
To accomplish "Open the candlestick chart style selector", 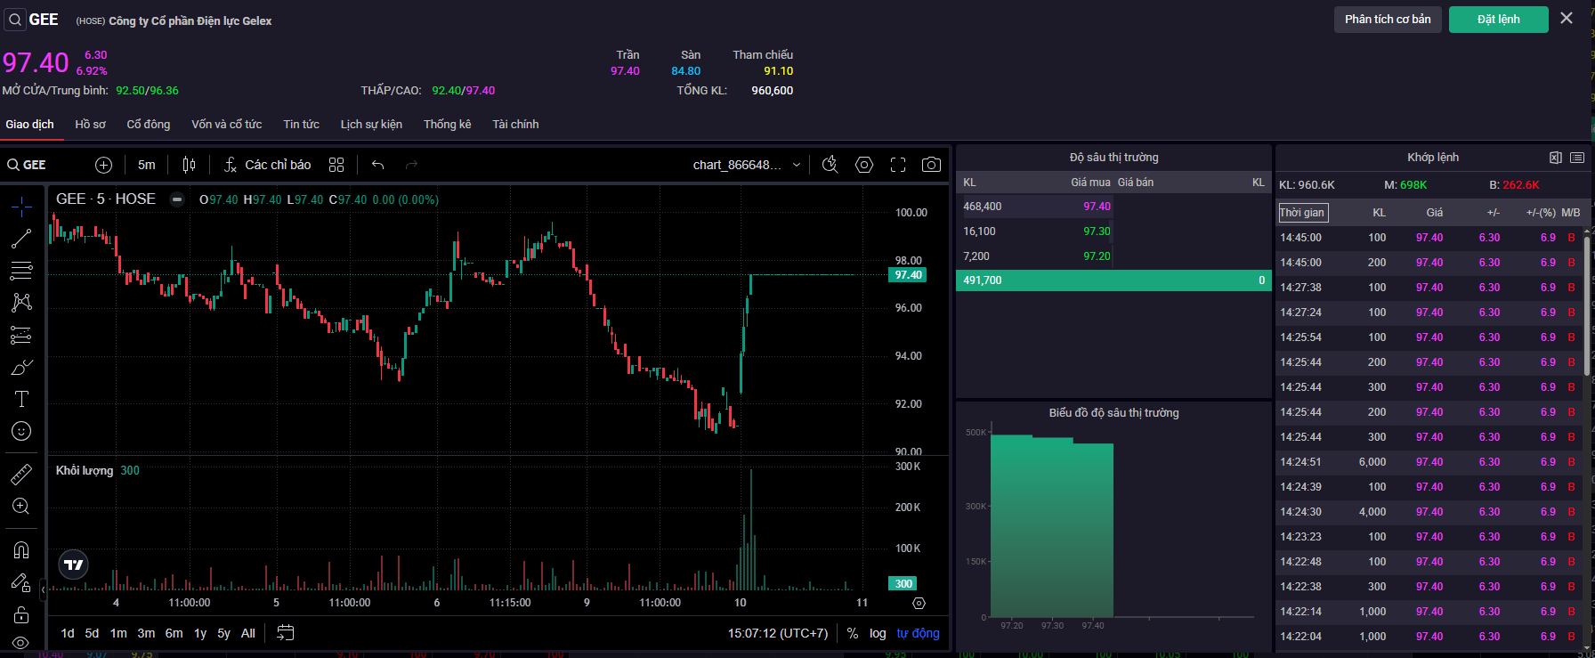I will click(x=189, y=165).
